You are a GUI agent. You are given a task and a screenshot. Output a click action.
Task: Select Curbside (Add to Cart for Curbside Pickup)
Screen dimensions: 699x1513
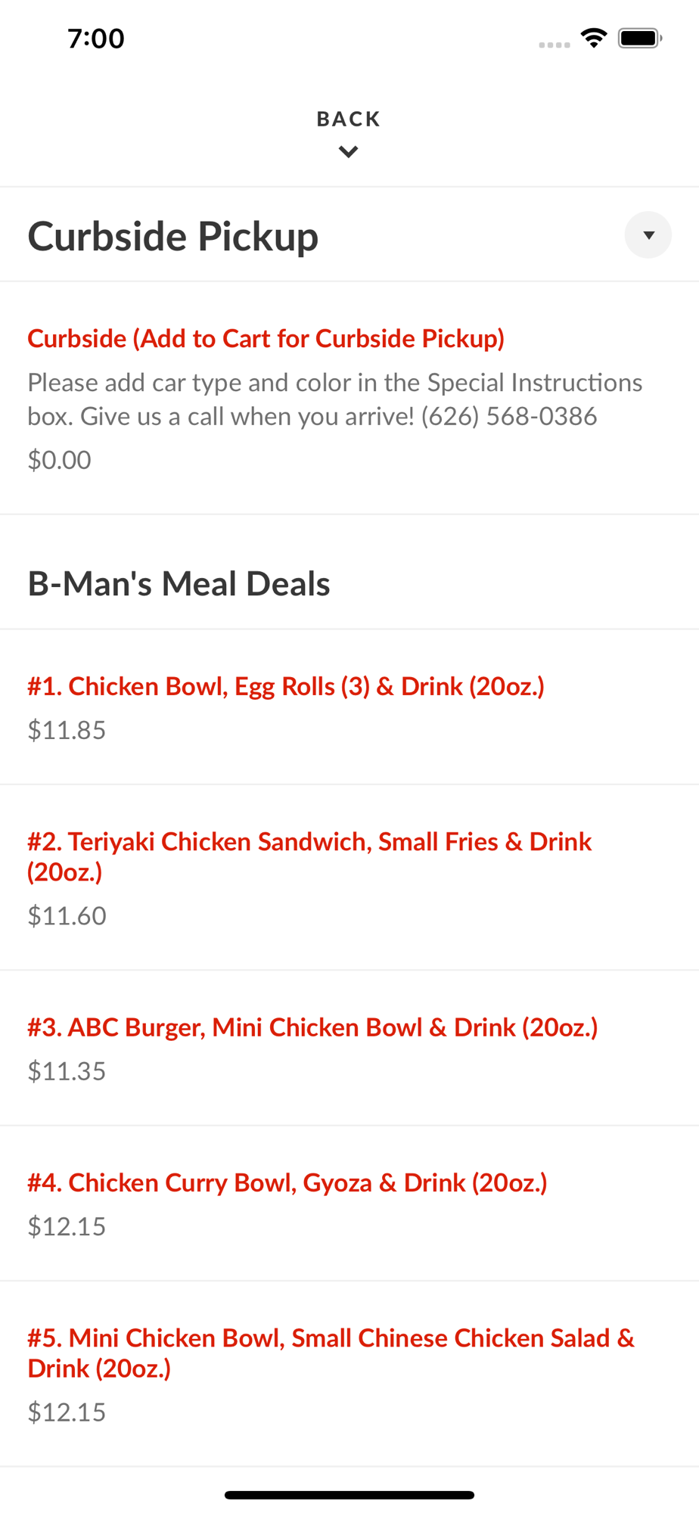(x=266, y=338)
